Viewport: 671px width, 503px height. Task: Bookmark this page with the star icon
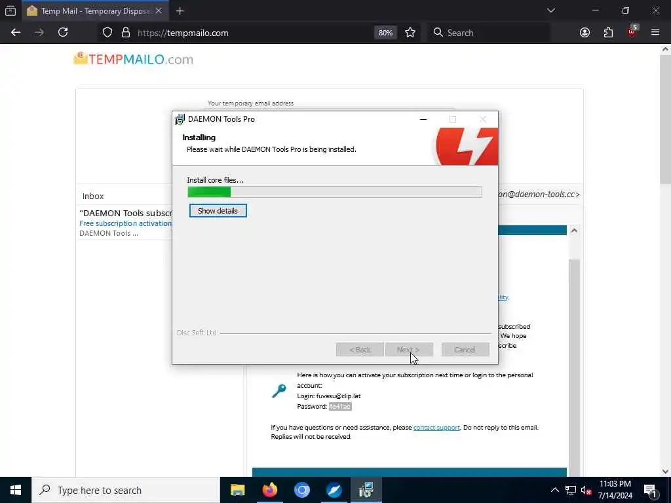(x=410, y=33)
